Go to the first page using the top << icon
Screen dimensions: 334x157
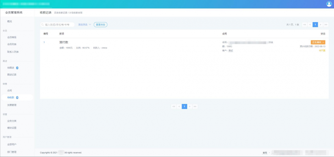[305, 24]
